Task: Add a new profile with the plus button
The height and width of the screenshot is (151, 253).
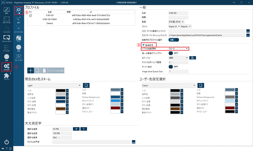Action: click(x=31, y=71)
